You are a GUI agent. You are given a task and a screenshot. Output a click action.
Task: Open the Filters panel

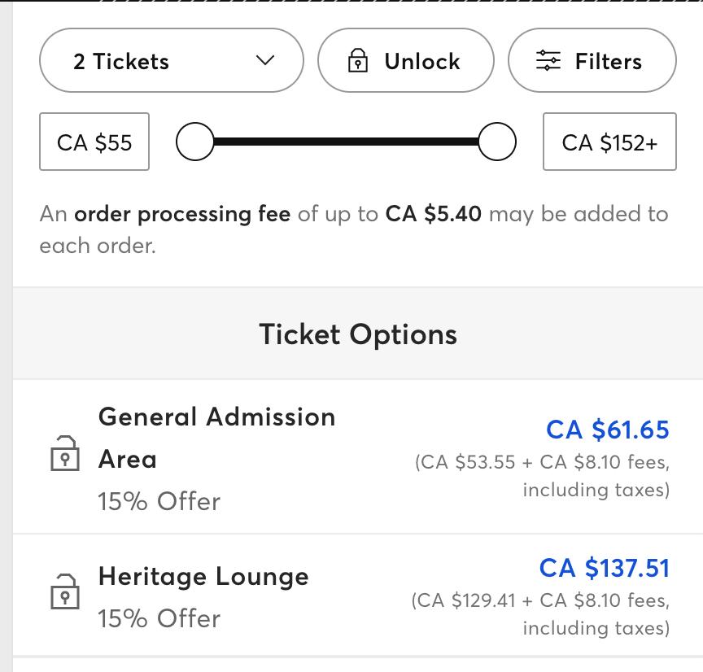point(592,61)
